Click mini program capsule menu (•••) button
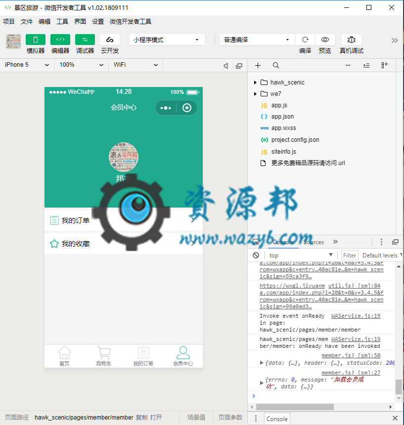Viewport: 404px width, 425px height. point(166,108)
